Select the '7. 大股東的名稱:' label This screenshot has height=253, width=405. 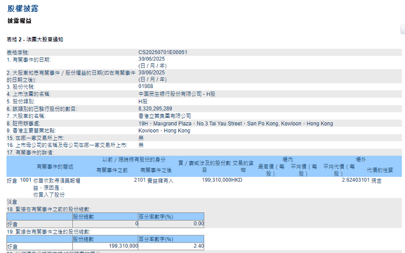[x=26, y=116]
